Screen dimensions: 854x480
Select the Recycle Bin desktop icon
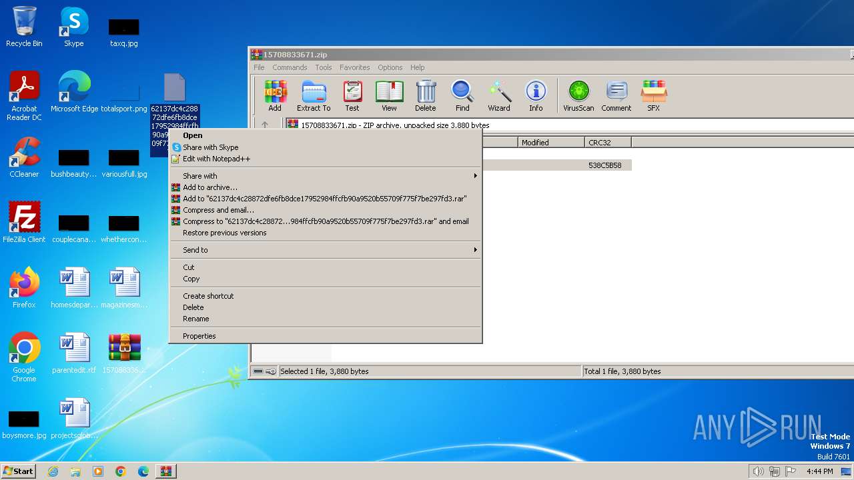(24, 27)
